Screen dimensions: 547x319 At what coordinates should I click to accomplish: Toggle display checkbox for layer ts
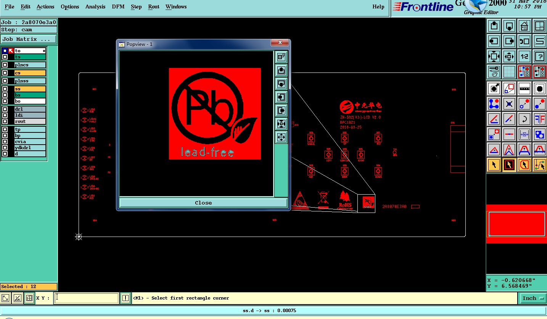[5, 57]
